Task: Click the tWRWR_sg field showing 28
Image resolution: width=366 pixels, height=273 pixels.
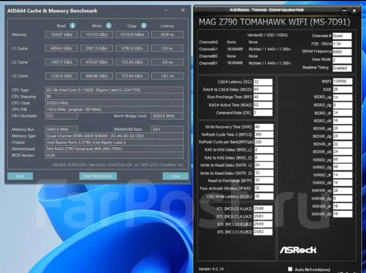Action: [343, 191]
